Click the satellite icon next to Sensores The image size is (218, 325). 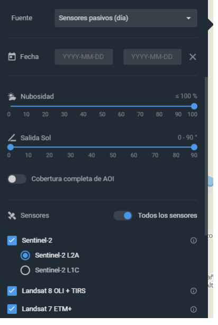(x=12, y=216)
